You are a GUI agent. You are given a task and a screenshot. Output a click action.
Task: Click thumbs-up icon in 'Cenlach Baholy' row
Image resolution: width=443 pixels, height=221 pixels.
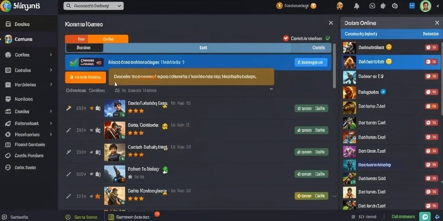point(98,152)
